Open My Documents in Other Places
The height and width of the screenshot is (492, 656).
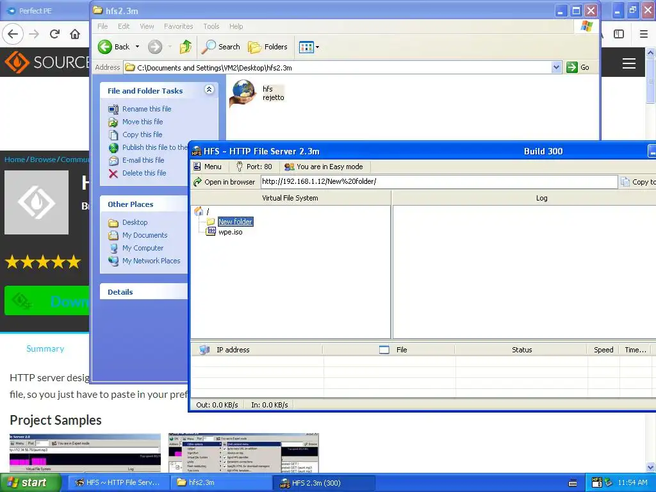click(x=145, y=235)
